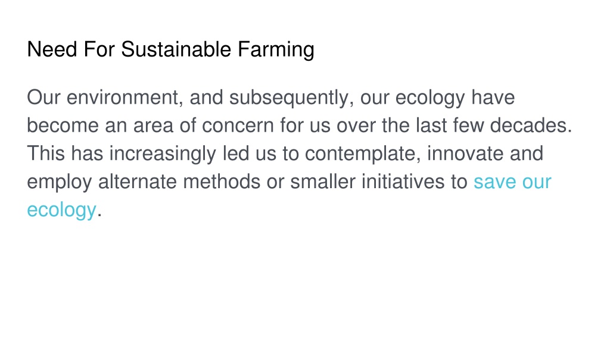This screenshot has height=343, width=610.
Task: Open the 'save our ecology' hyperlink
Action: [x=512, y=182]
